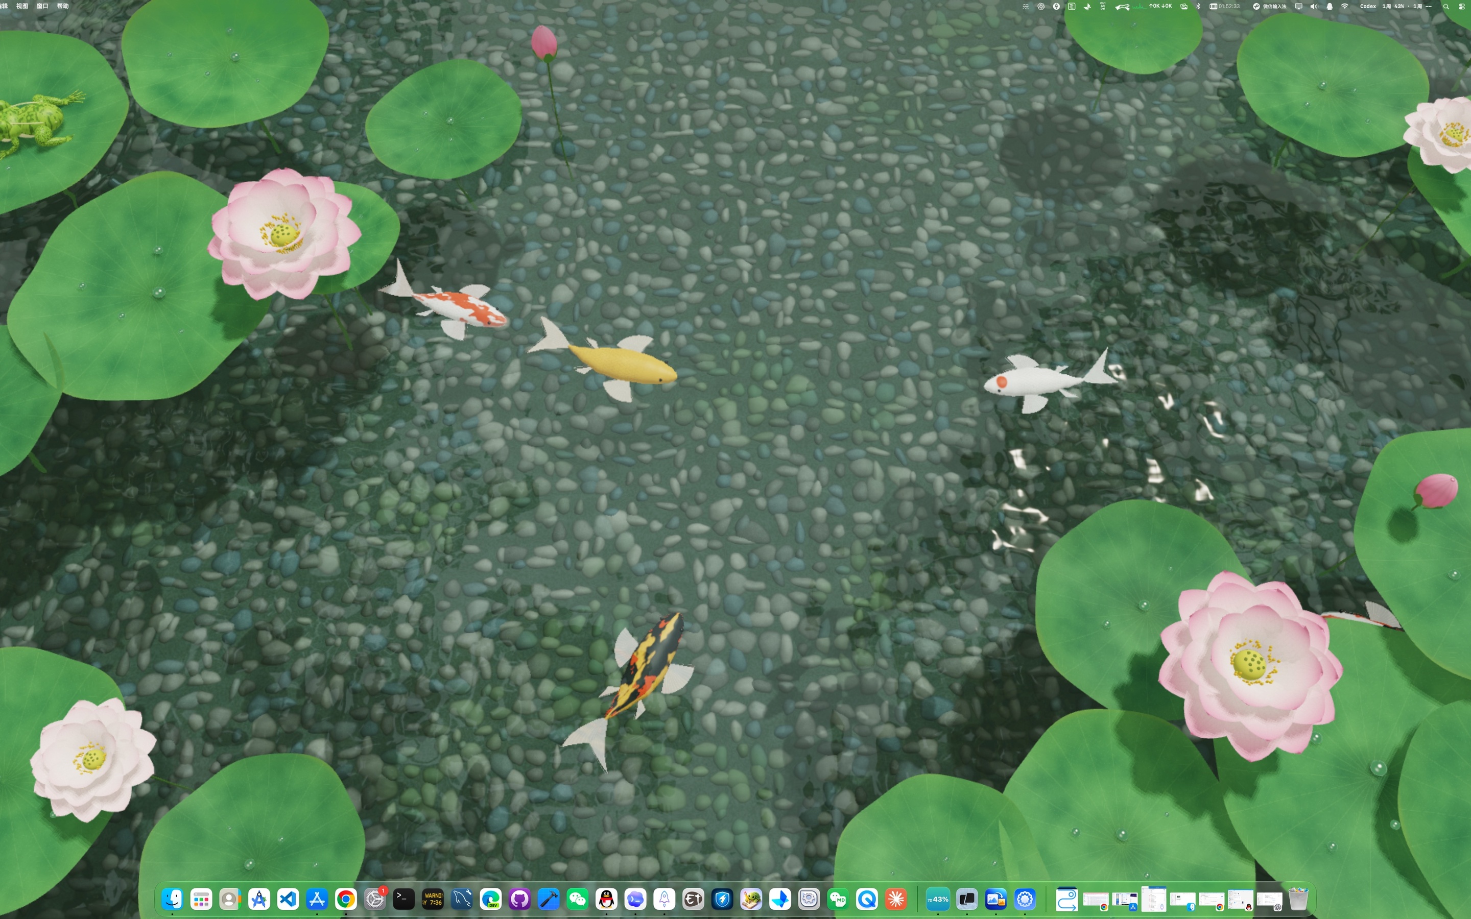Open the image converter Dock app
This screenshot has width=1471, height=919.
coord(995,899)
